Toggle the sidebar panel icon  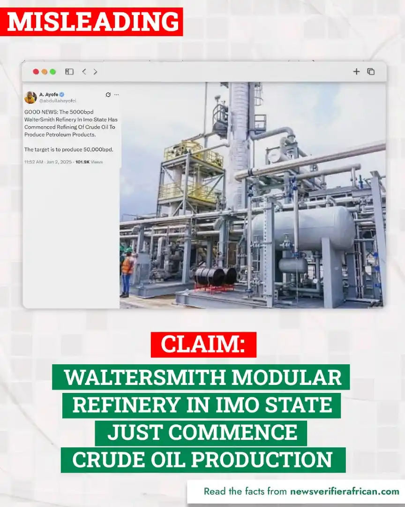[69, 71]
